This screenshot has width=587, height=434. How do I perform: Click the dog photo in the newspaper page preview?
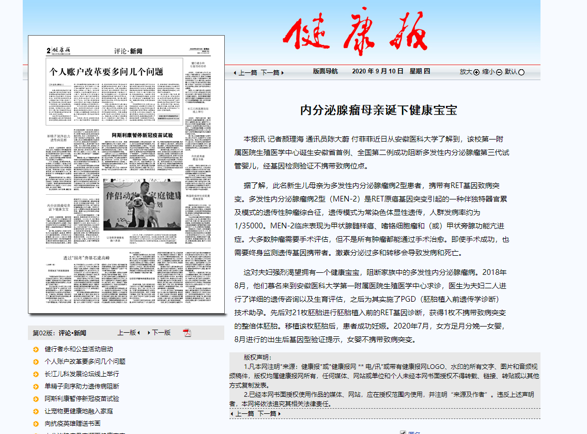point(142,205)
